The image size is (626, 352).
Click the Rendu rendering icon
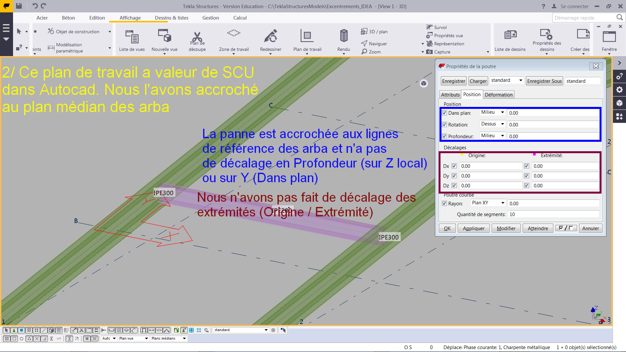pos(344,36)
